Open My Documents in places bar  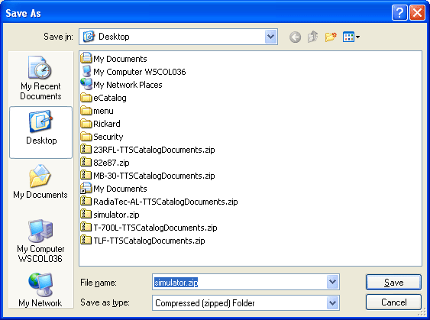(x=40, y=182)
